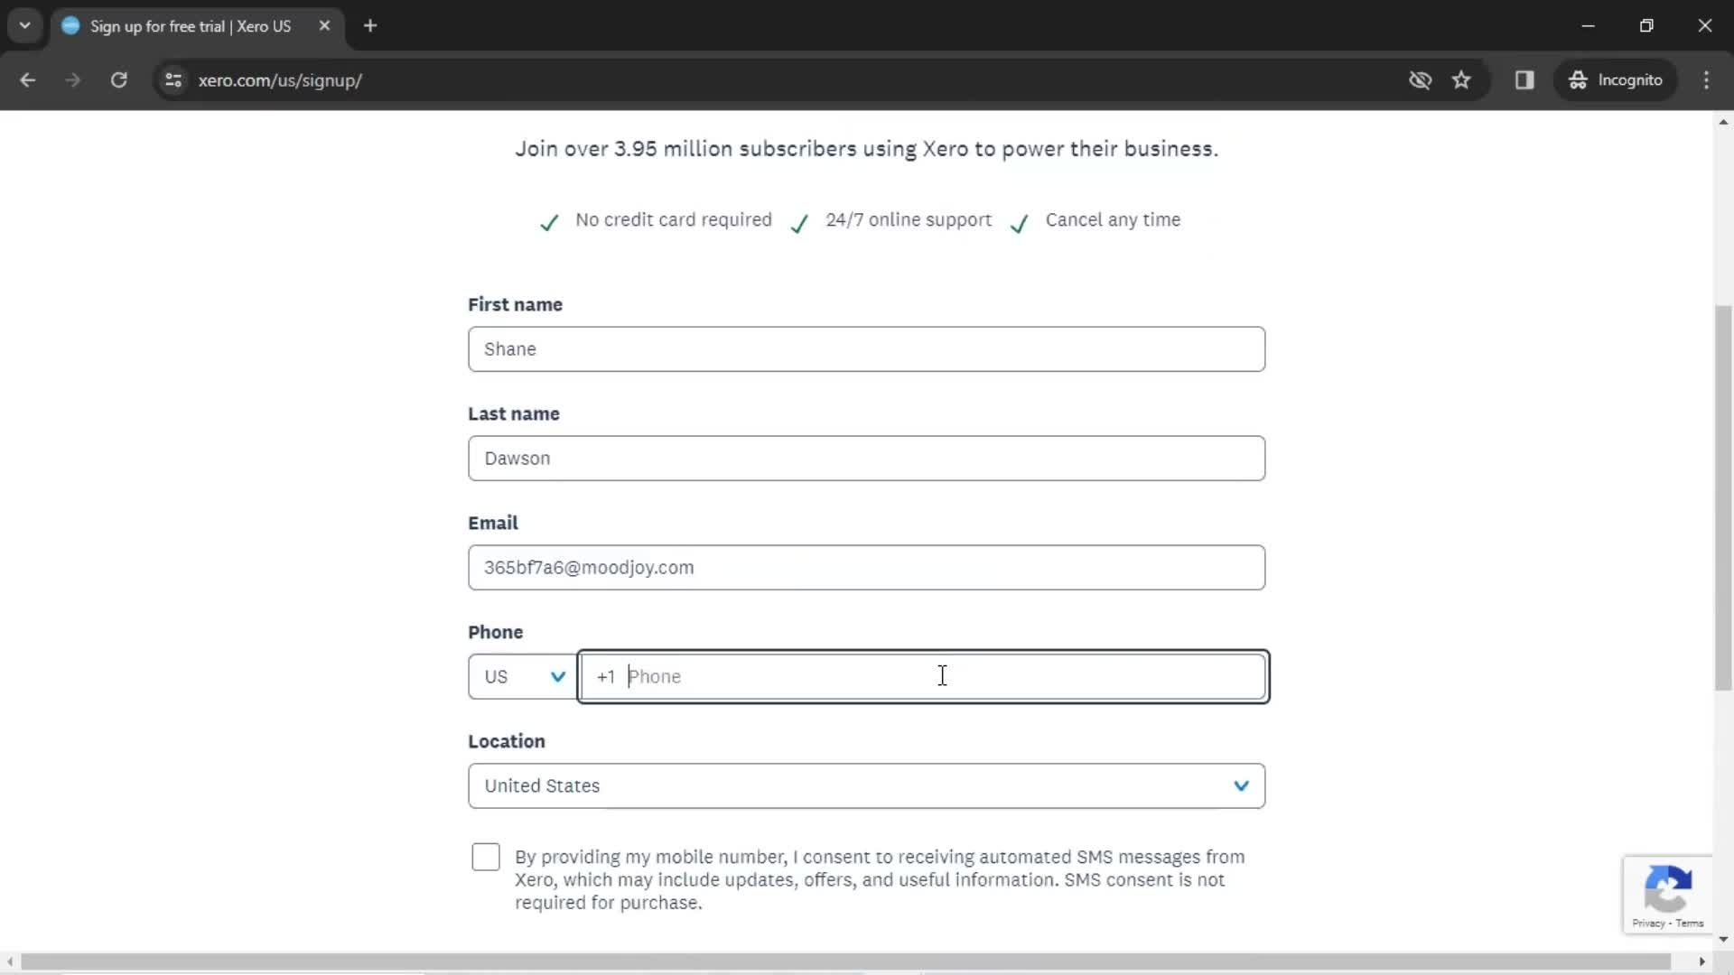Open reCAPTCHA Privacy link
This screenshot has width=1734, height=975.
click(x=1647, y=924)
